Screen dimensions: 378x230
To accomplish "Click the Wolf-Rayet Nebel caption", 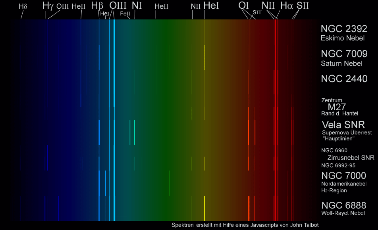I will coord(343,213).
